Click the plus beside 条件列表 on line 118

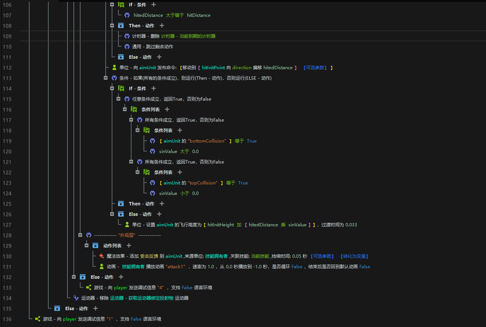[180, 130]
